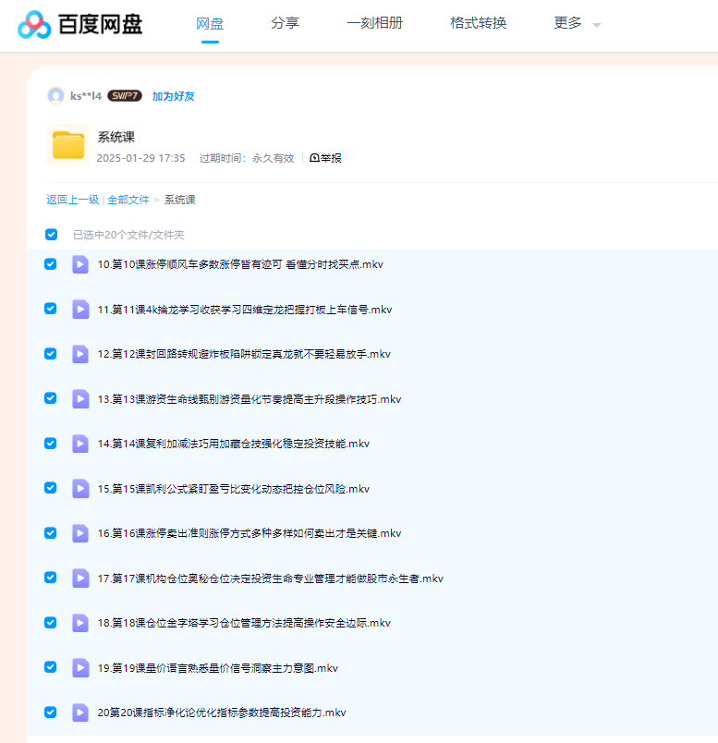Uncheck the 第20课指标净化论 file checkbox

point(50,712)
